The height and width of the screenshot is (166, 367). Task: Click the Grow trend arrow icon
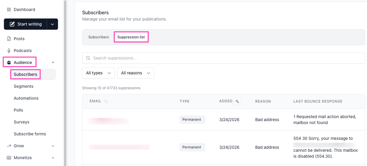(x=9, y=146)
